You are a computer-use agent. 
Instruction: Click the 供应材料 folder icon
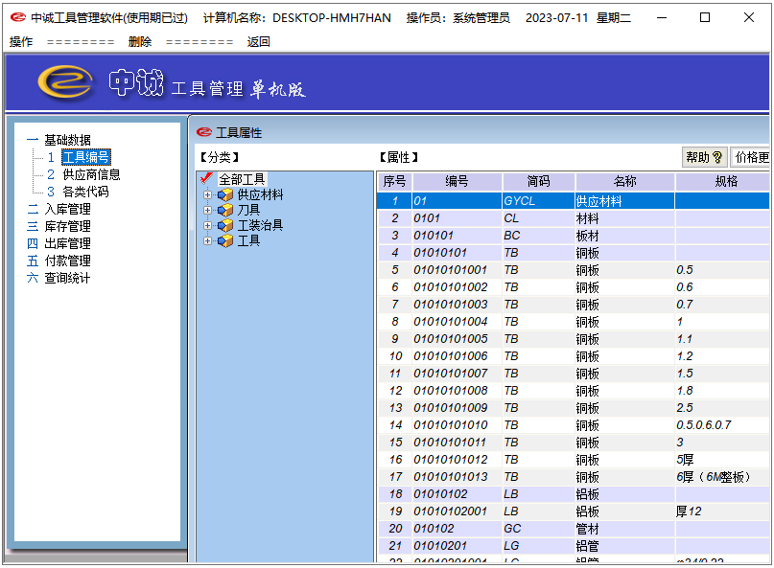tap(225, 194)
